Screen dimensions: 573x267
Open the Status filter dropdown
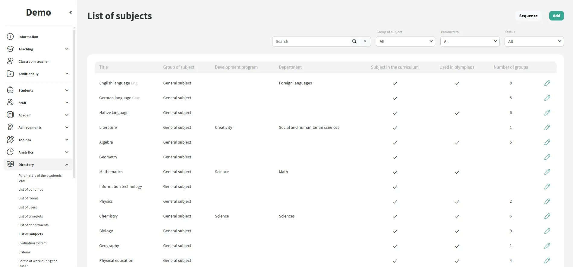pos(534,42)
